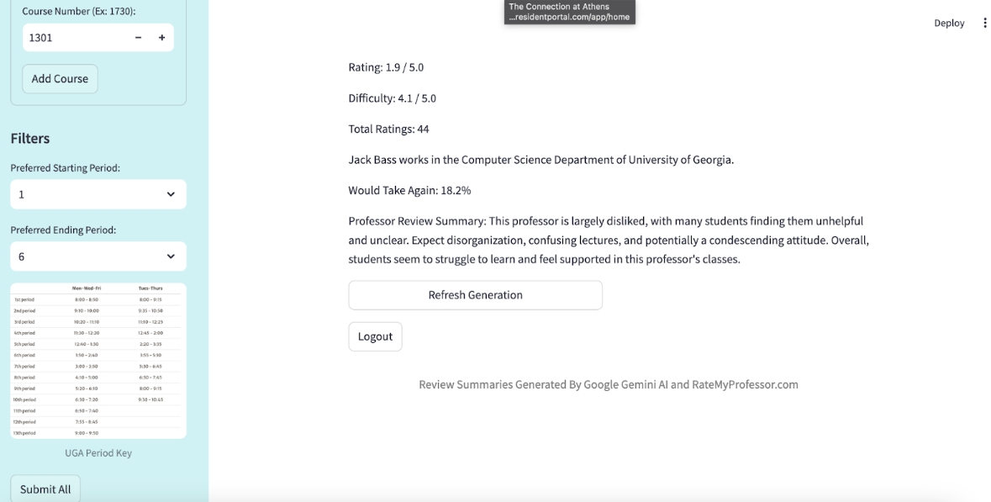
Task: Click the Add Course button
Action: click(60, 79)
